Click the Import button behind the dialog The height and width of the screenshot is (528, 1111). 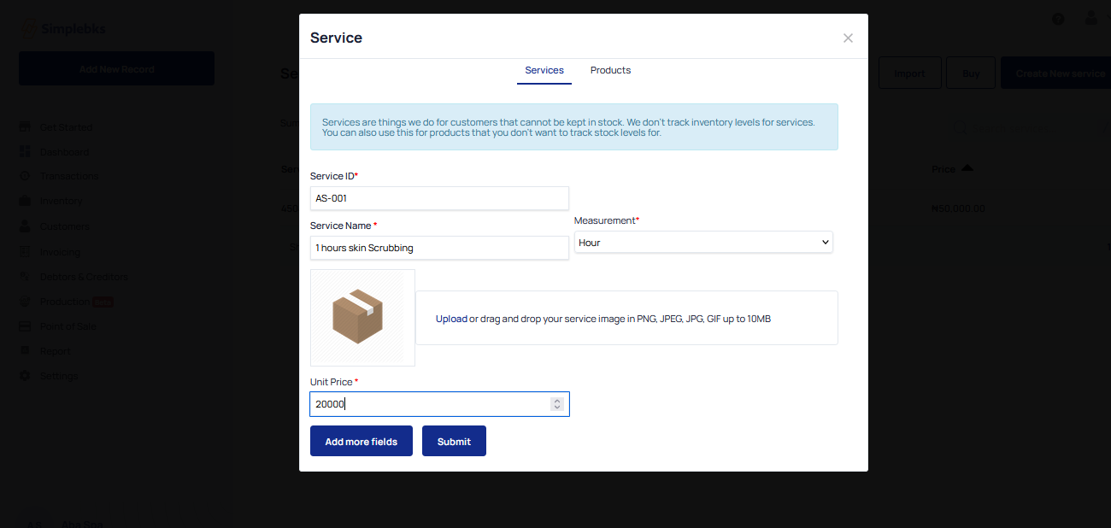[x=909, y=73]
